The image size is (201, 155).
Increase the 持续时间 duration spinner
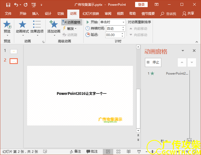123,27
